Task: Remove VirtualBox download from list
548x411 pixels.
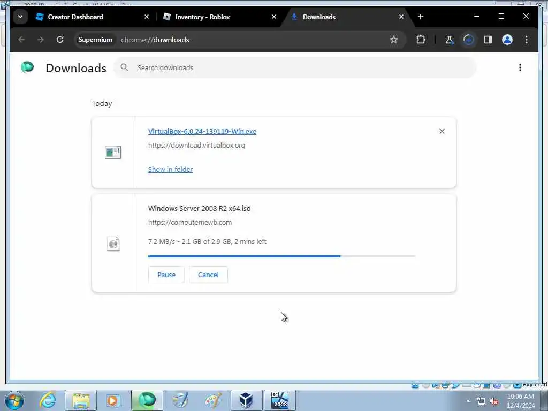Action: (442, 131)
